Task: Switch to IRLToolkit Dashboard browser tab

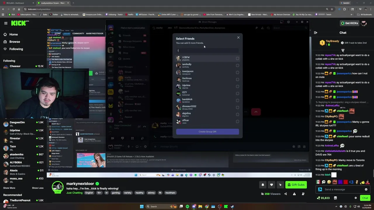Action: [18, 3]
